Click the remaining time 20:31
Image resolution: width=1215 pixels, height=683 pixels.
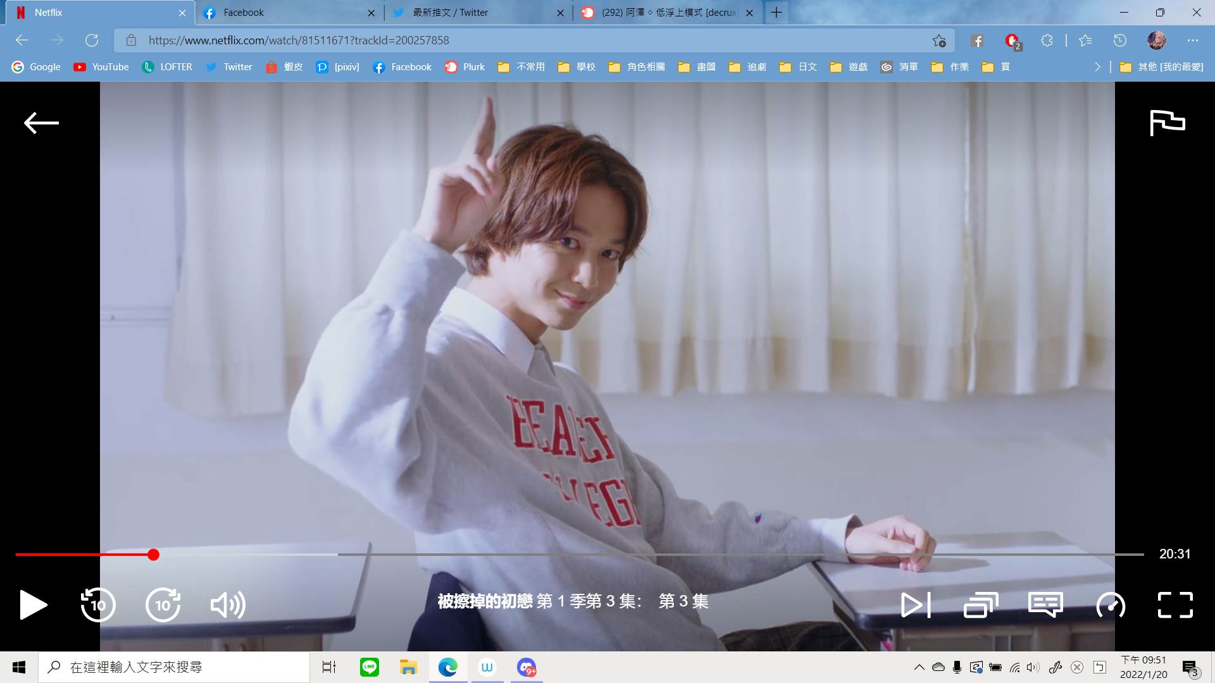1174,554
